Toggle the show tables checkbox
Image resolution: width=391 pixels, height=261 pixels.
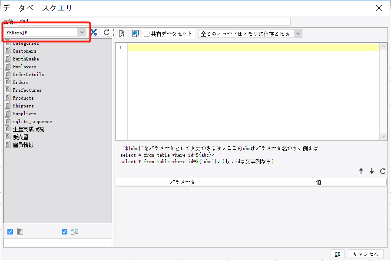[10, 232]
